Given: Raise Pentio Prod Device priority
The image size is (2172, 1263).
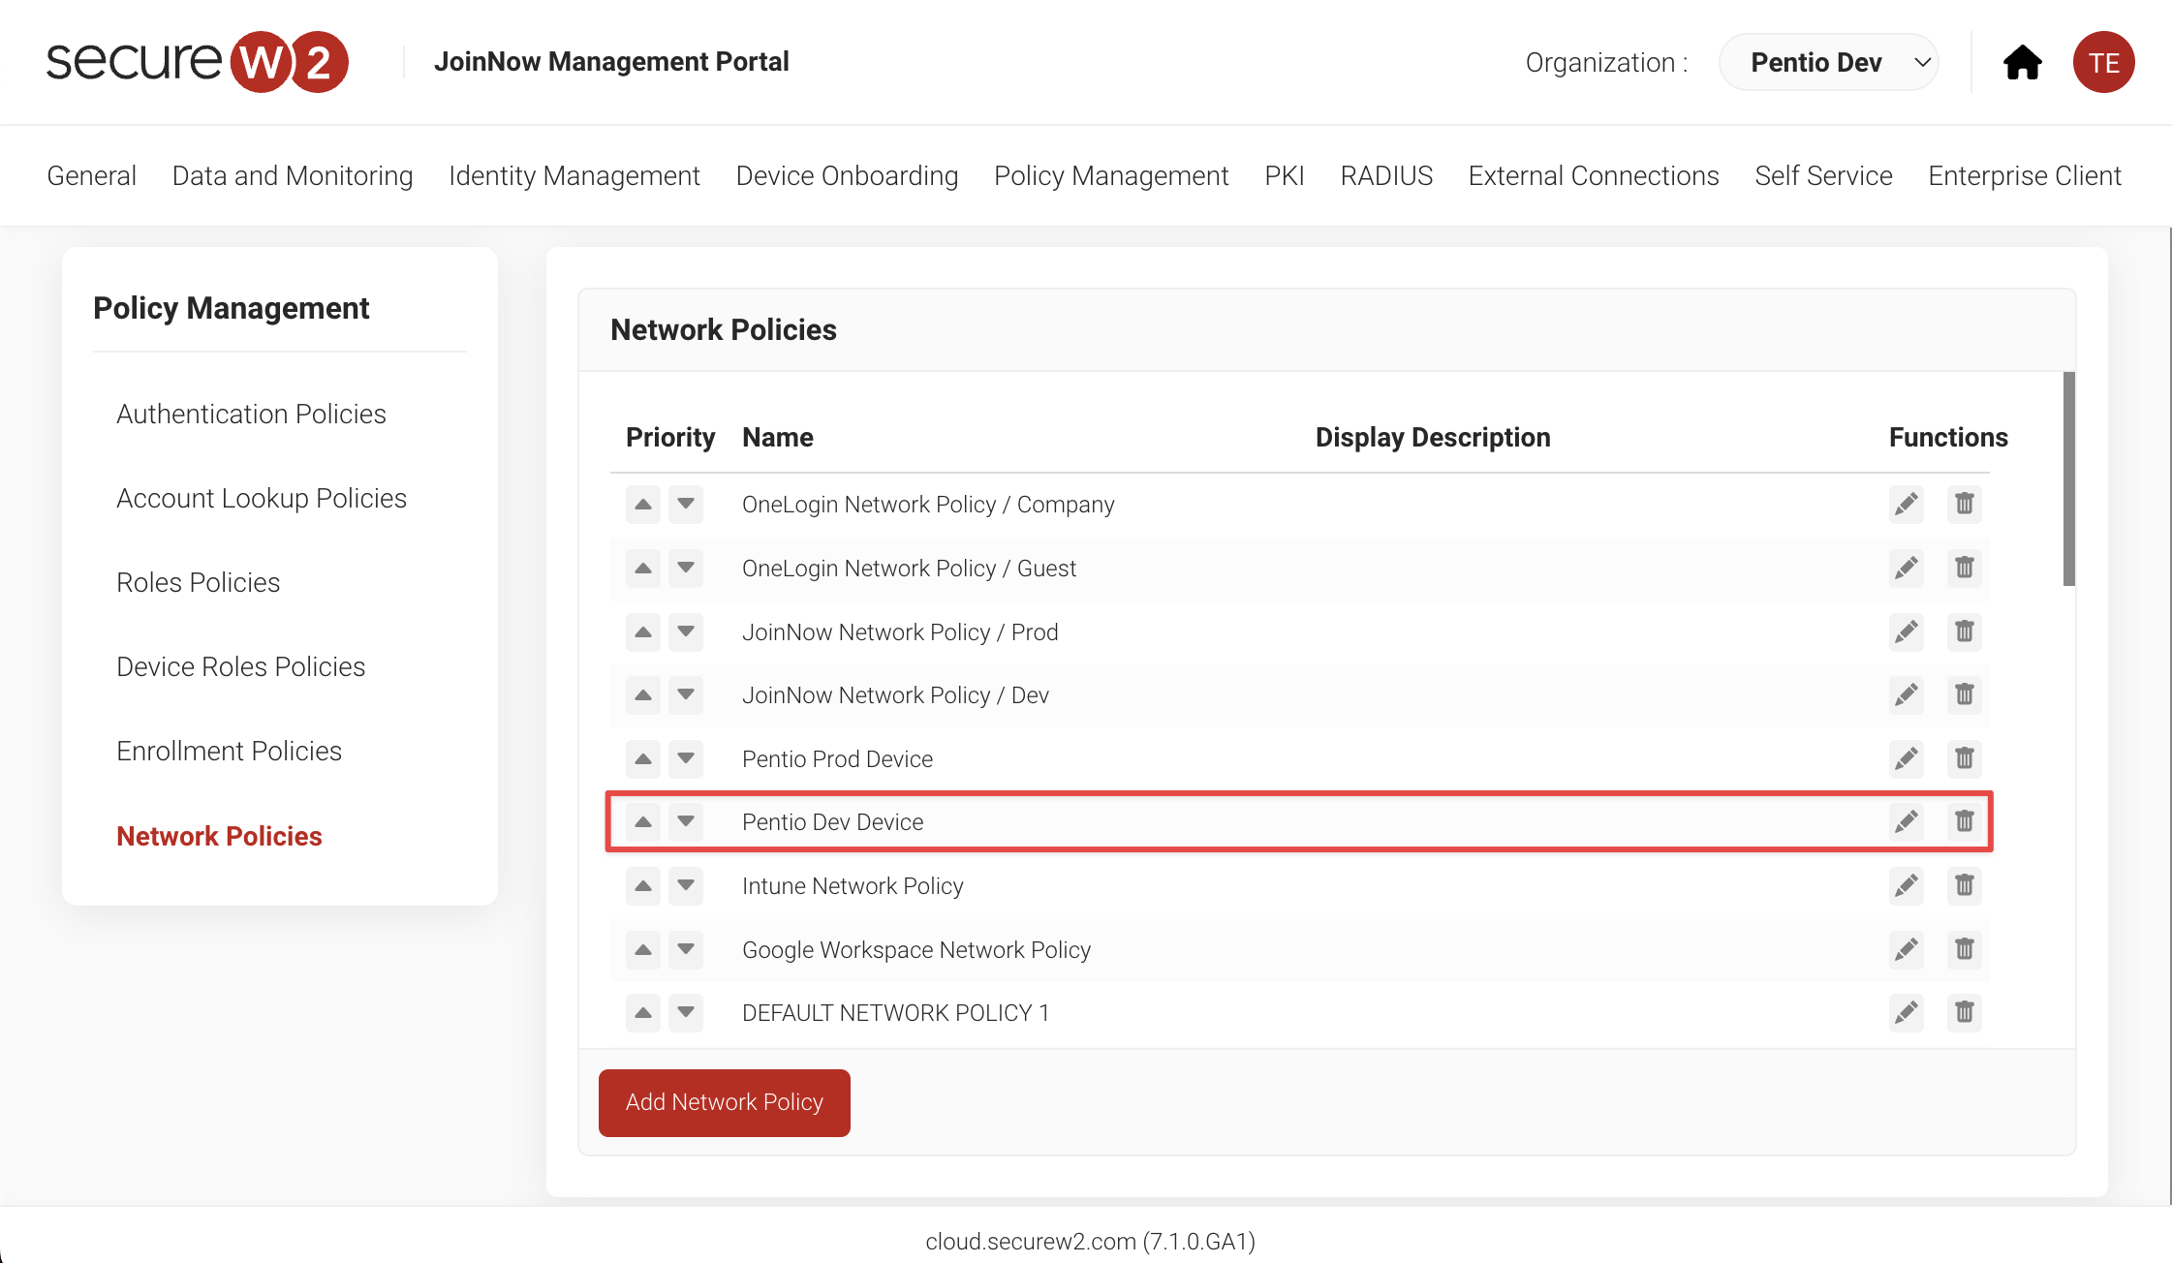Looking at the screenshot, I should (643, 758).
